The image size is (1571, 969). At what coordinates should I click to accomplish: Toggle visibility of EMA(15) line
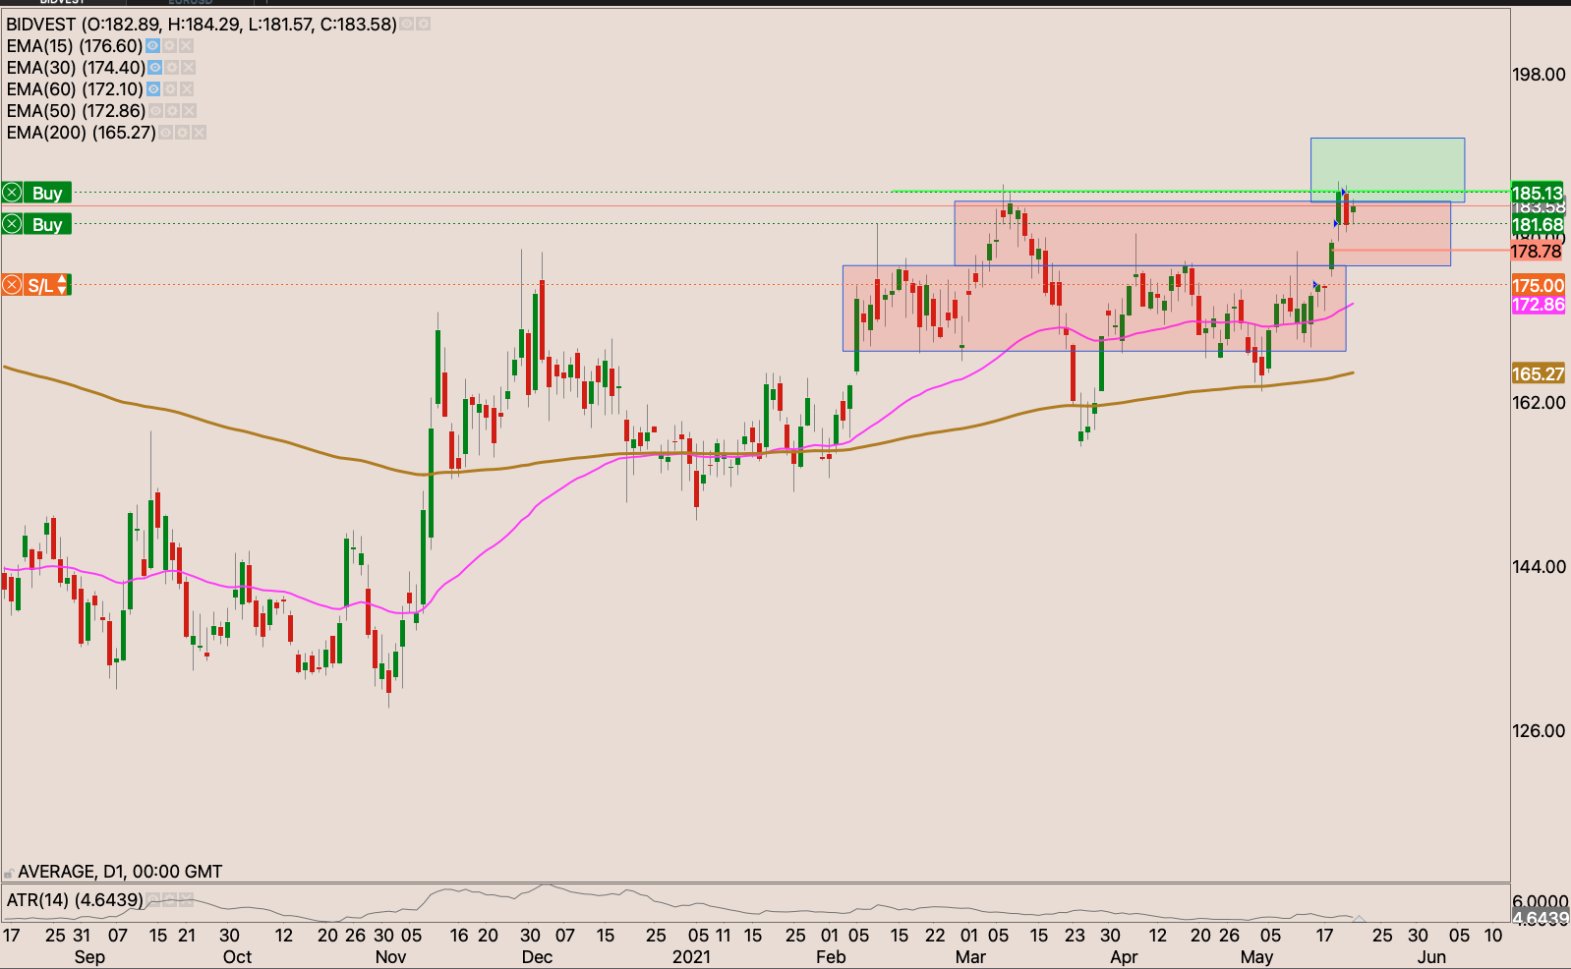(x=152, y=46)
